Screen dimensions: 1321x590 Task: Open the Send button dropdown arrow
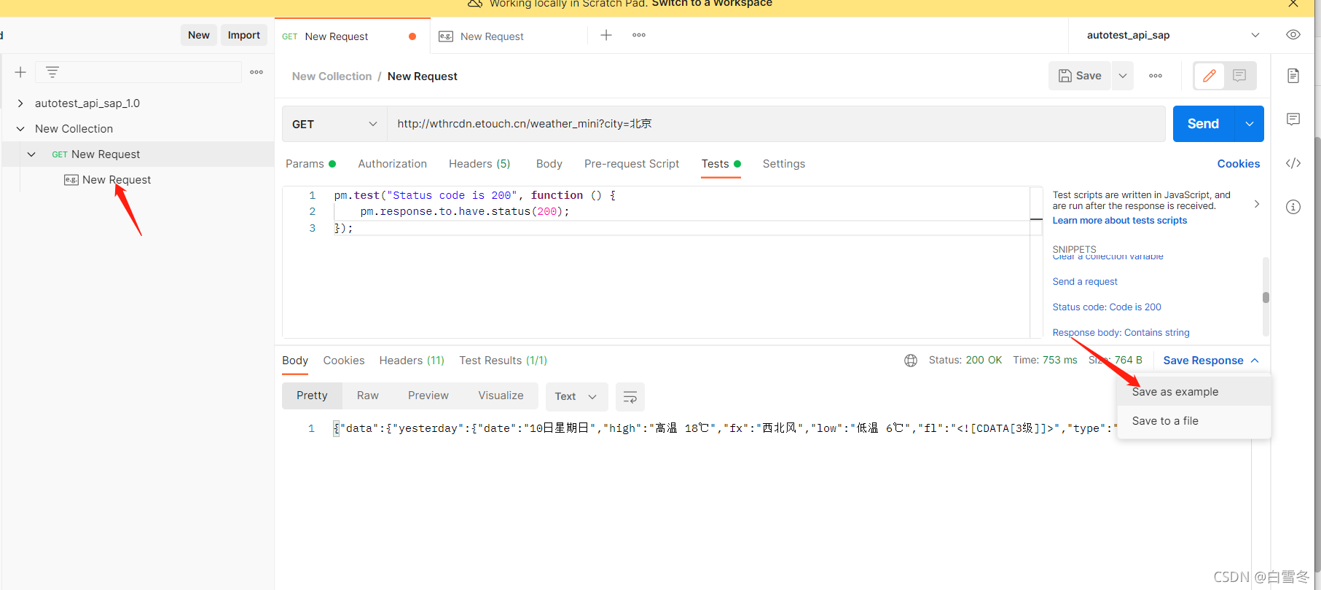coord(1250,124)
